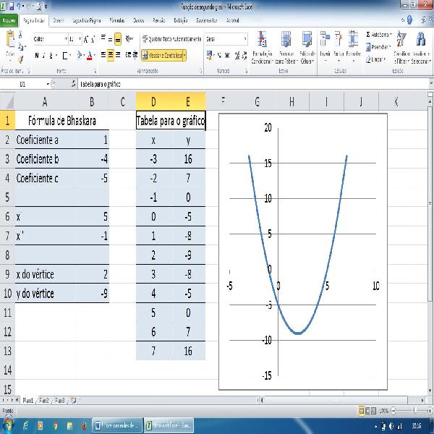The width and height of the screenshot is (434, 434).
Task: Click the fill color bucket icon
Action: pyautogui.click(x=80, y=56)
